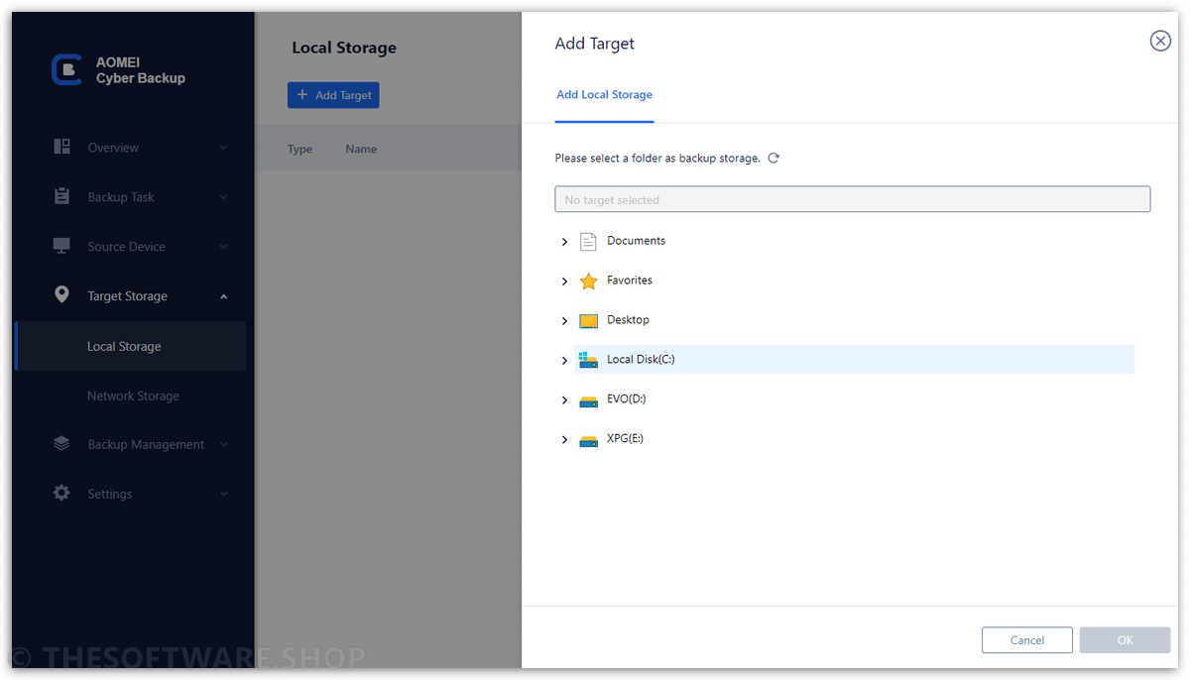Image resolution: width=1190 pixels, height=680 pixels.
Task: Click the EVO(D:) drive icon
Action: [588, 400]
